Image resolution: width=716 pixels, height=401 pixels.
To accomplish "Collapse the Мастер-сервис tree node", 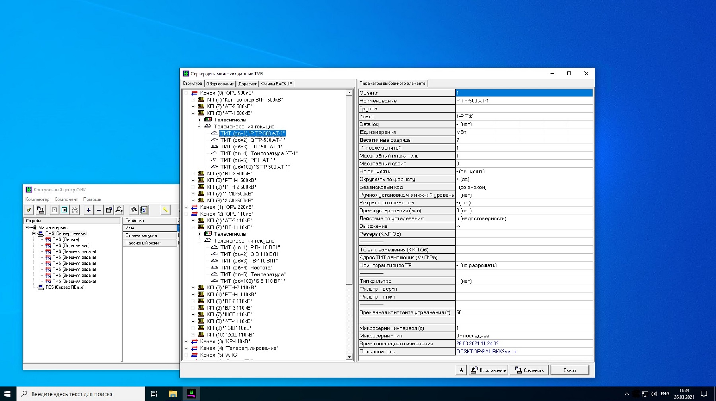I will coord(27,228).
